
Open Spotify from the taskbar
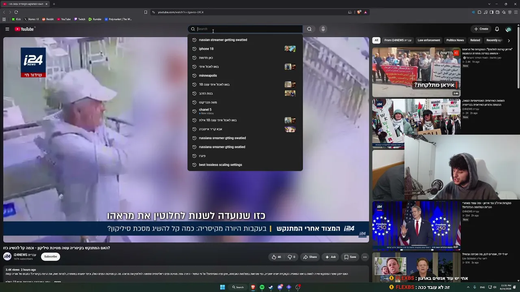(262, 287)
